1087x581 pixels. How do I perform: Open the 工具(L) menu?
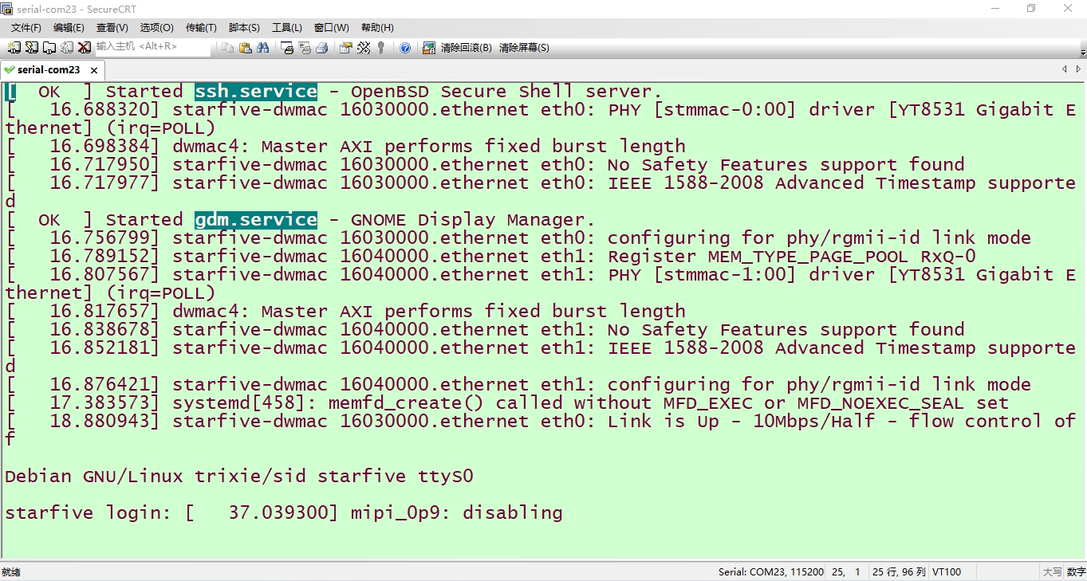point(287,28)
